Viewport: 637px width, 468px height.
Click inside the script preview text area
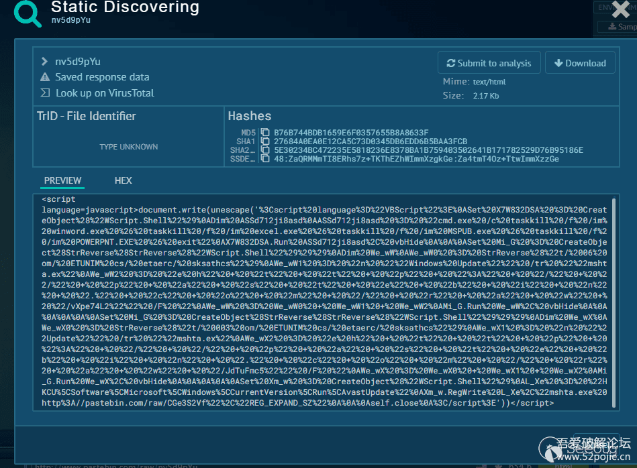tap(322, 302)
